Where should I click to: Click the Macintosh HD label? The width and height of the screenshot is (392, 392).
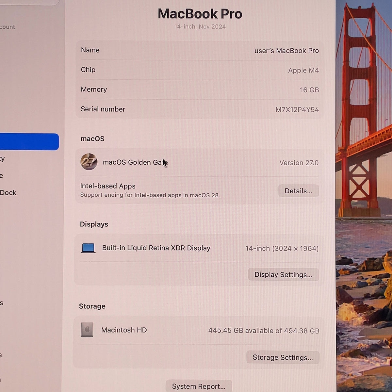(x=124, y=330)
